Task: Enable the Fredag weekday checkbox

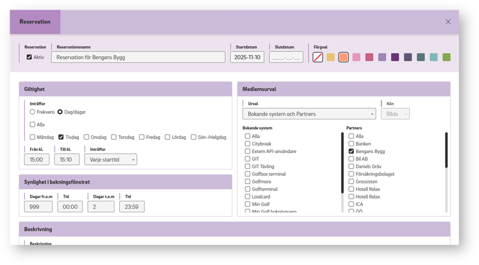Action: coord(142,137)
